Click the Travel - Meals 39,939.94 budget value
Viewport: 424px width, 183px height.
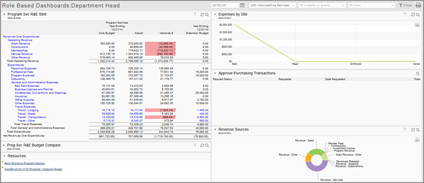pyautogui.click(x=108, y=114)
